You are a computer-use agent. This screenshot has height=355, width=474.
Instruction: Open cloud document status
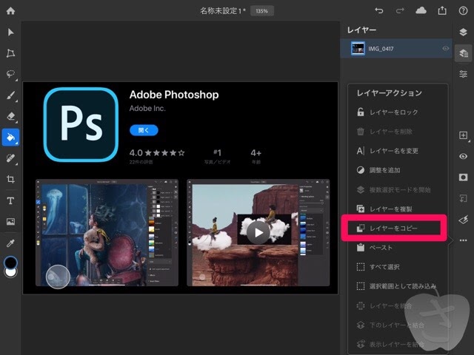coord(421,11)
